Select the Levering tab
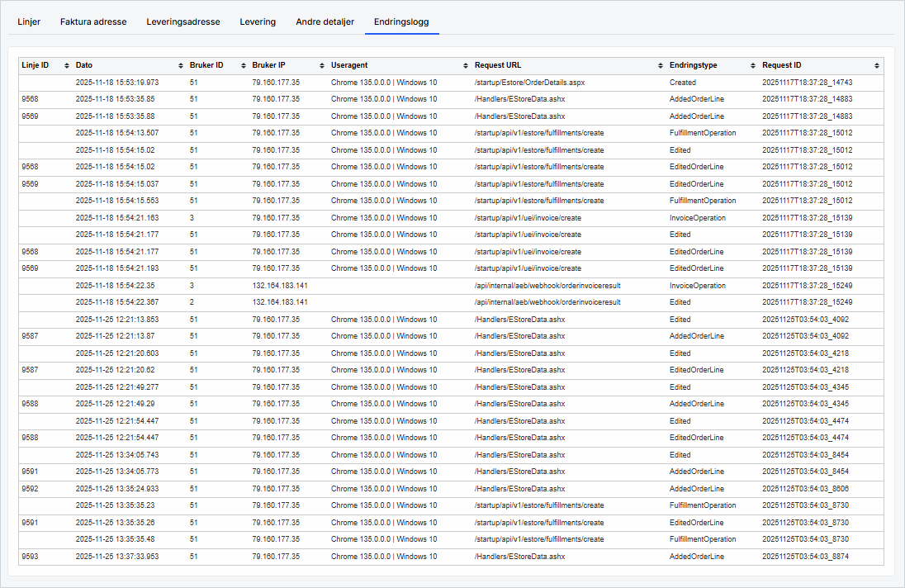The height and width of the screenshot is (588, 905). point(258,21)
